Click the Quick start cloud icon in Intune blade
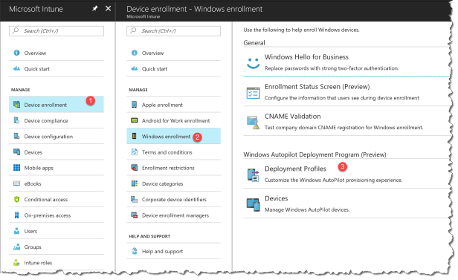This screenshot has height=280, width=458. [16, 68]
